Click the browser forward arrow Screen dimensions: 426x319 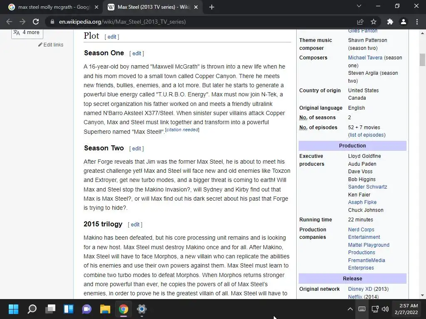click(x=22, y=22)
